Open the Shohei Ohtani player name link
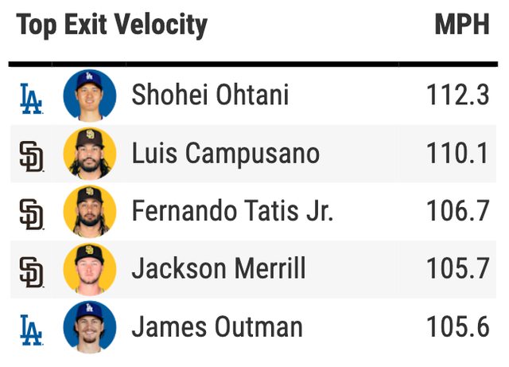Screen dimensions: 509x367 click(x=210, y=96)
